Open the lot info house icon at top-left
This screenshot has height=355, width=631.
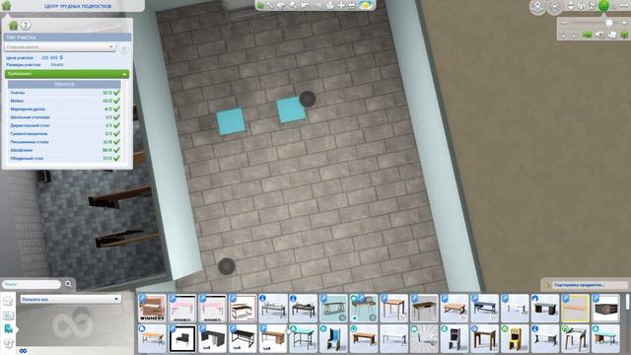point(7,5)
